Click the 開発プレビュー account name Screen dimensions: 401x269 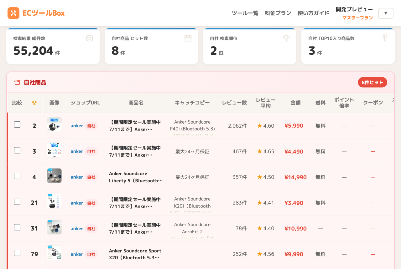click(x=354, y=9)
